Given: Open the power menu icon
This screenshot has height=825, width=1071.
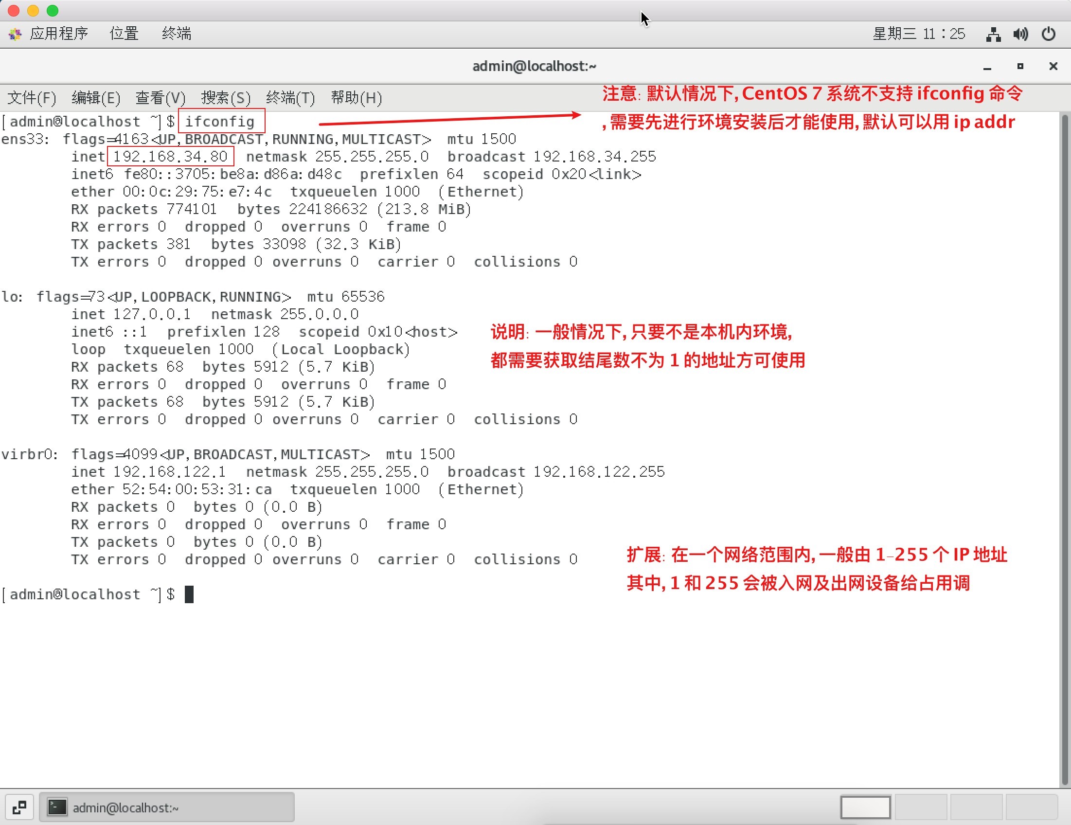Looking at the screenshot, I should click(x=1049, y=35).
